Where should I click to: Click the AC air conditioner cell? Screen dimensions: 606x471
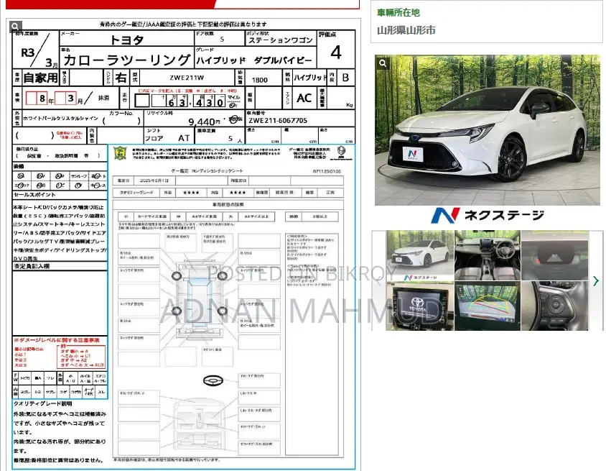click(x=304, y=98)
